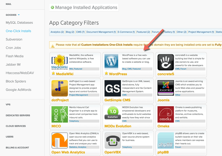Expand the VPS sidebar section
The image size is (222, 156).
(x=8, y=104)
